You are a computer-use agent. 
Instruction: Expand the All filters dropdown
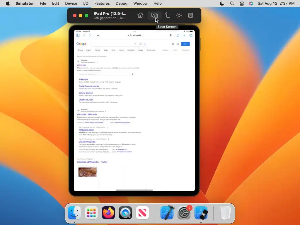(166, 50)
